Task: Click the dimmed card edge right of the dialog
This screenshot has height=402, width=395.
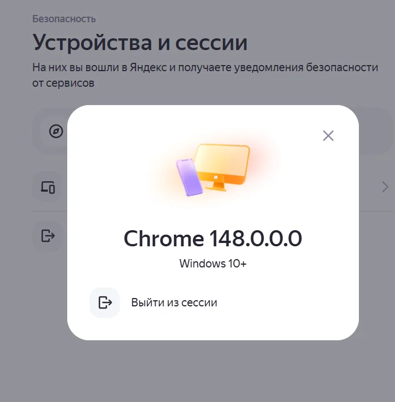Action: 376,131
